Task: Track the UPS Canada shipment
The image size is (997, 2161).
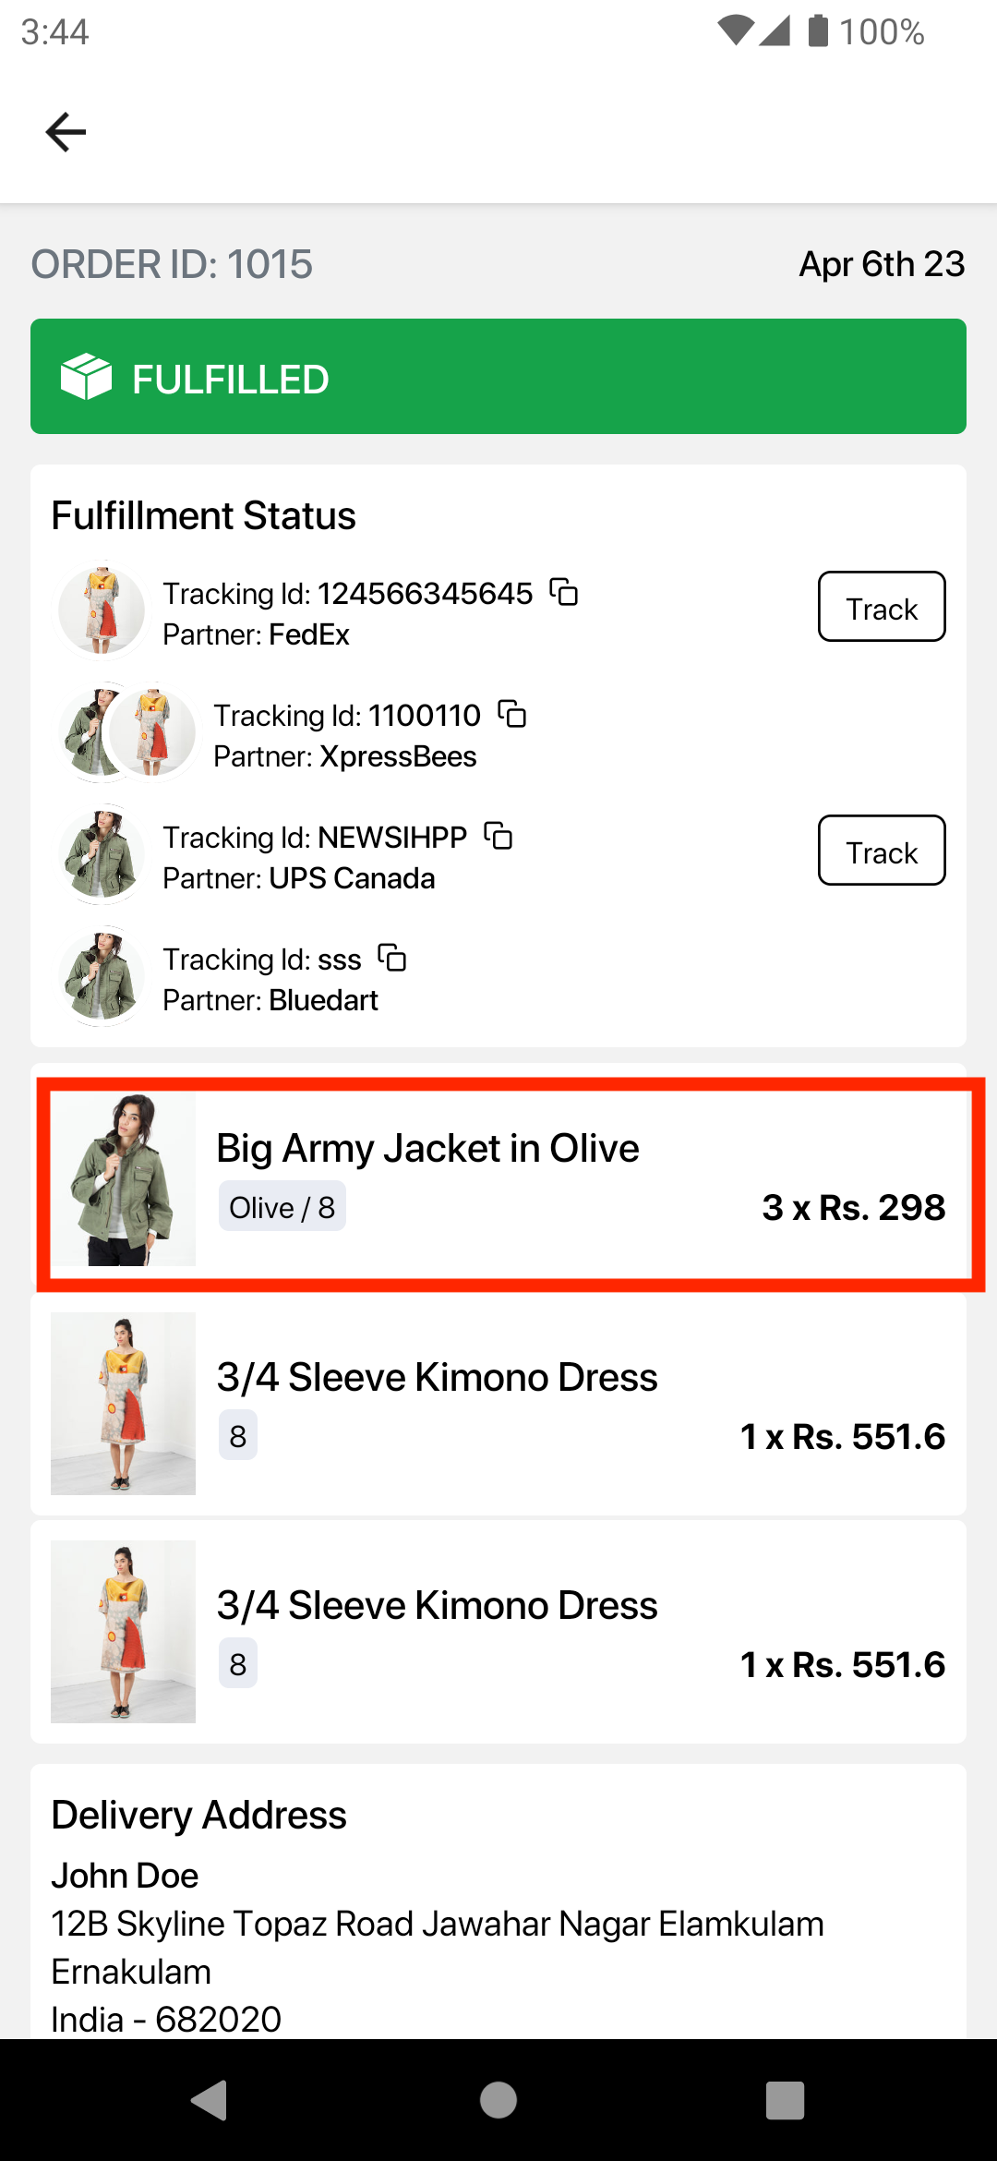Action: click(881, 851)
